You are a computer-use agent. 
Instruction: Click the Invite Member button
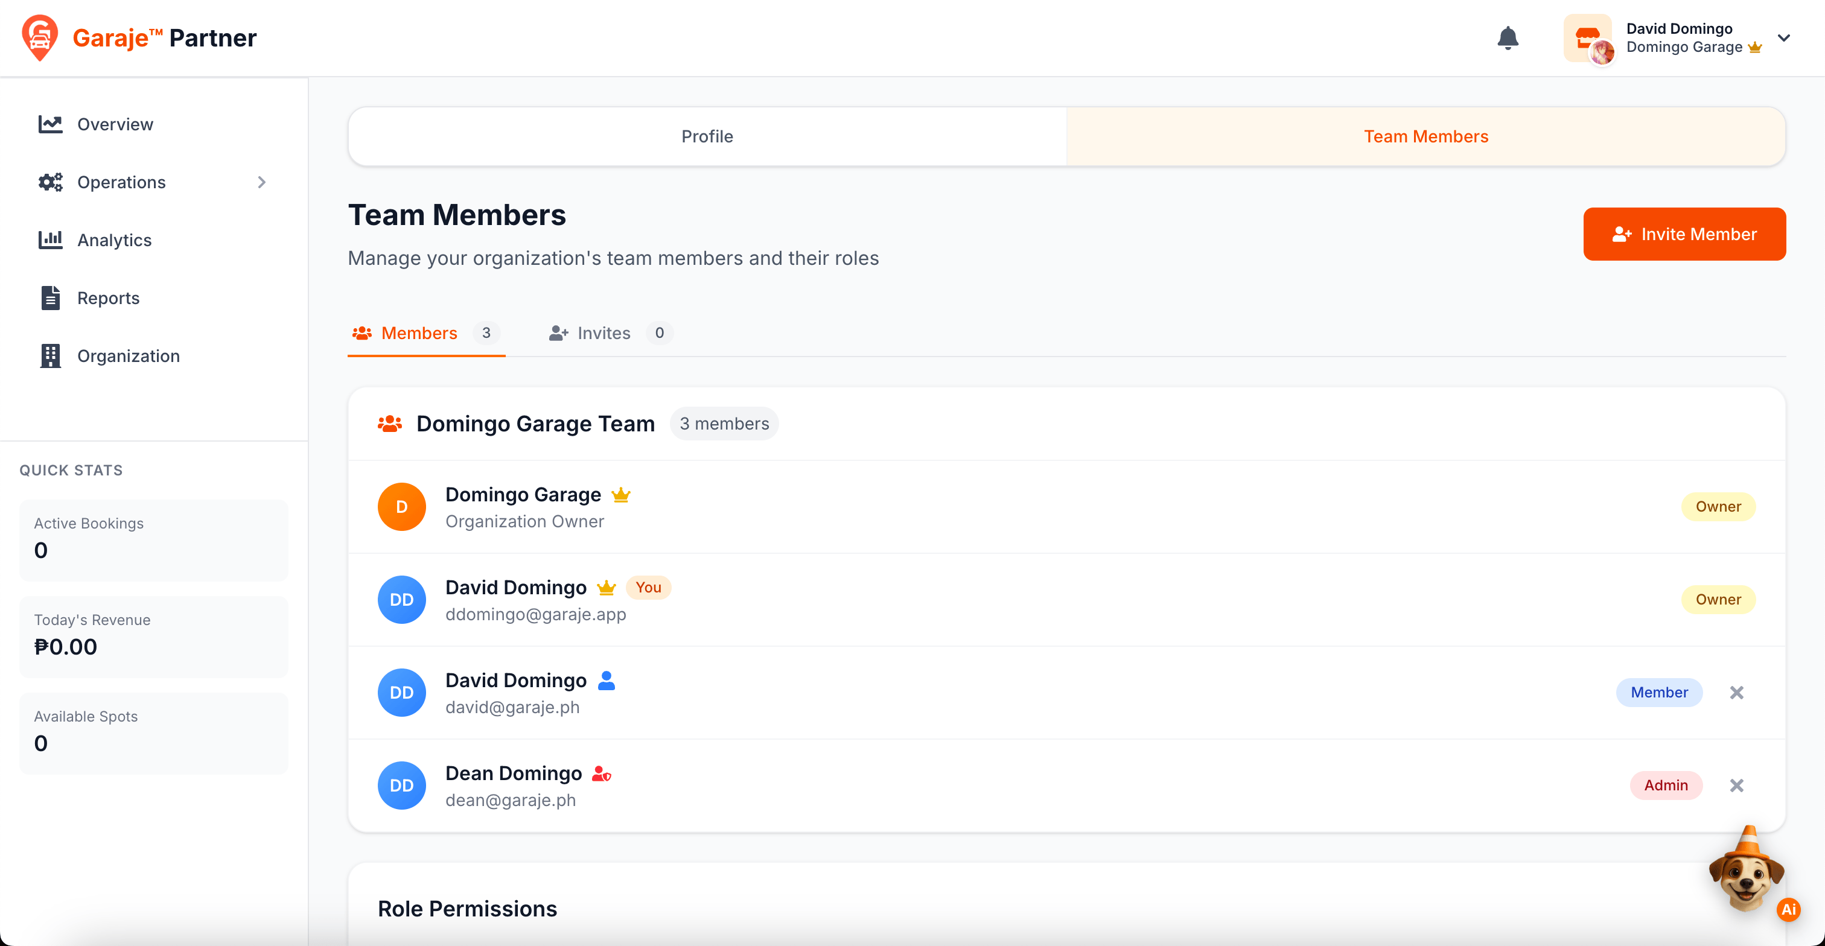click(1684, 233)
